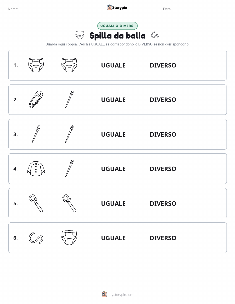Select DIVERSO in row 4

pos(163,169)
